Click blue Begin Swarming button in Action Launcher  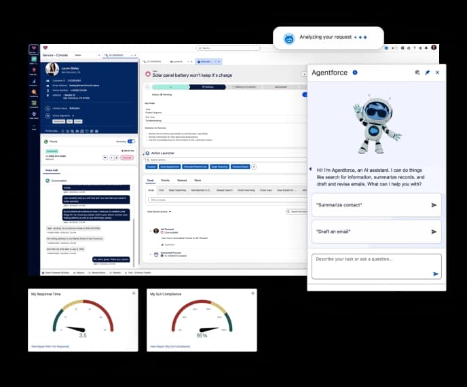pos(219,167)
